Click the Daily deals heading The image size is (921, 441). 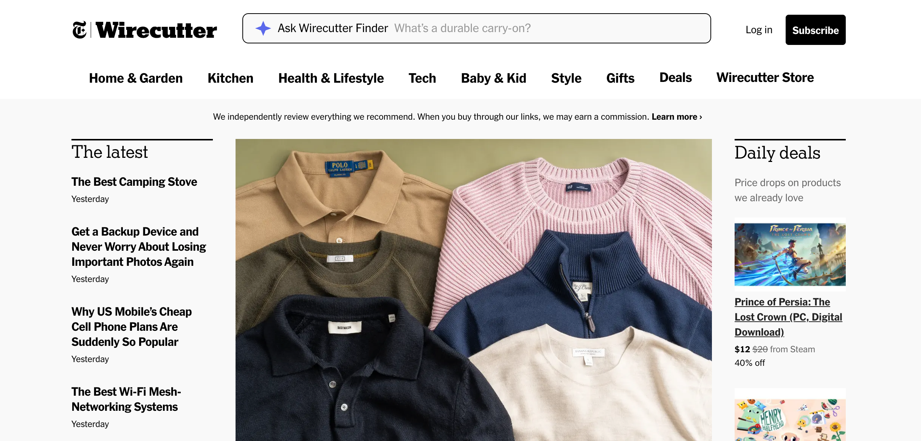coord(777,153)
